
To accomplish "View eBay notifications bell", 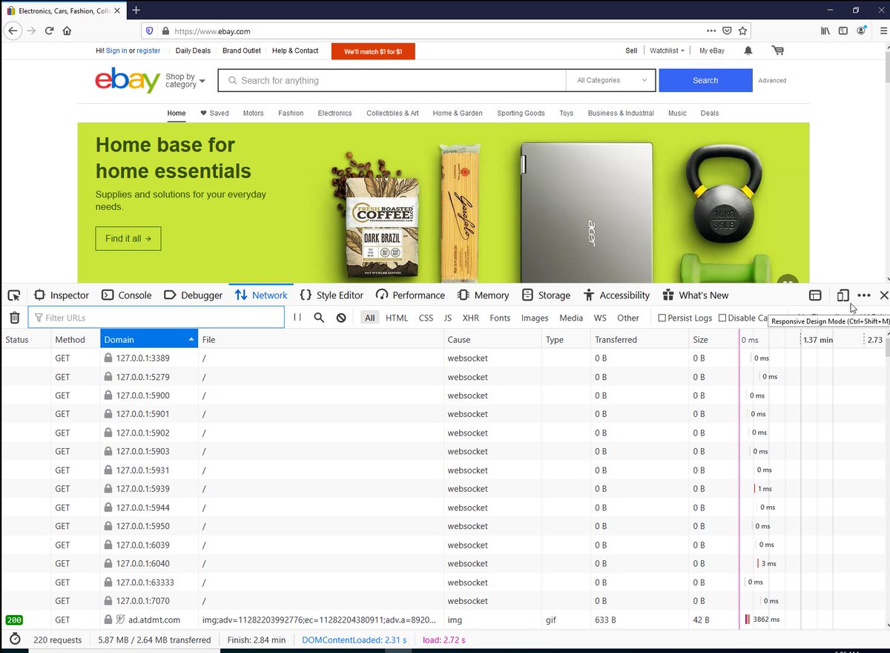I will click(748, 50).
